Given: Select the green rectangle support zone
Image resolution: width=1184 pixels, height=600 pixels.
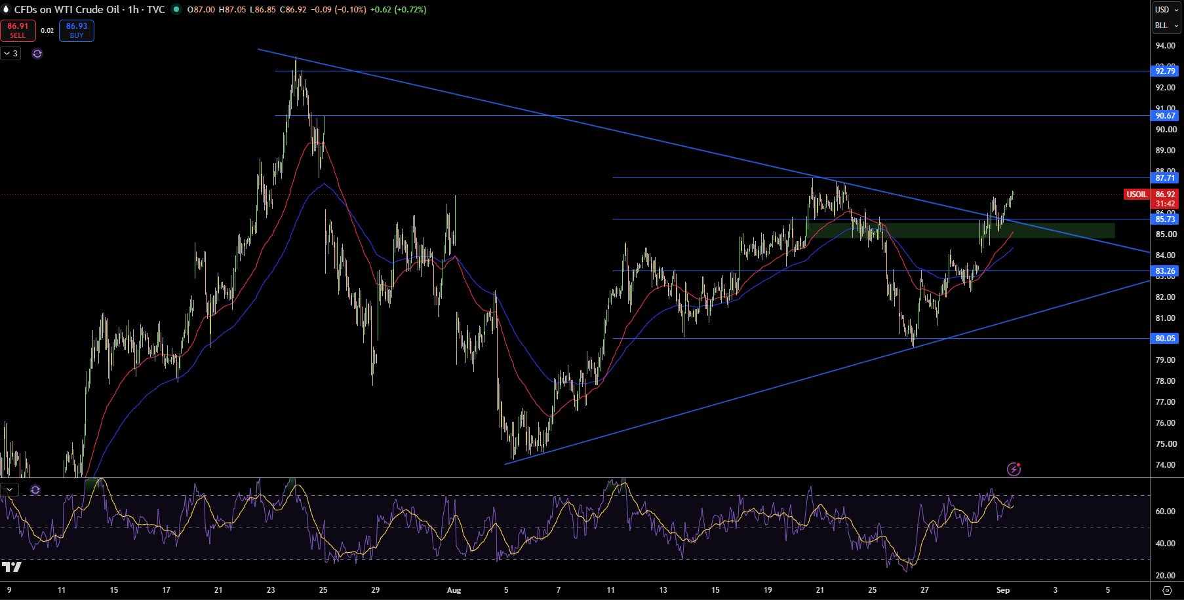Looking at the screenshot, I should coord(960,230).
